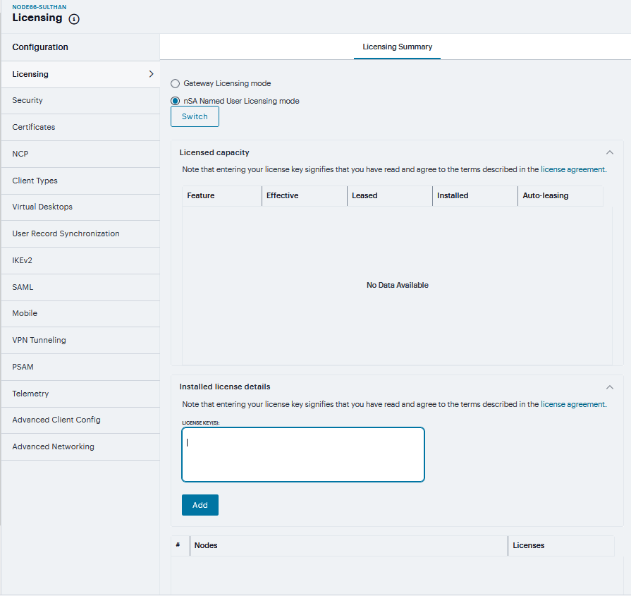The height and width of the screenshot is (596, 631).
Task: Click the Licensing info icon
Action: coord(74,19)
